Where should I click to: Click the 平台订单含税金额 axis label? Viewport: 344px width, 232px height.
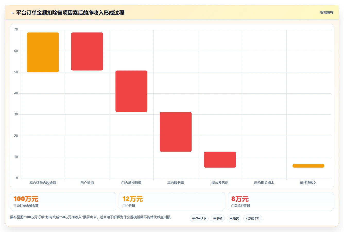pos(43,183)
